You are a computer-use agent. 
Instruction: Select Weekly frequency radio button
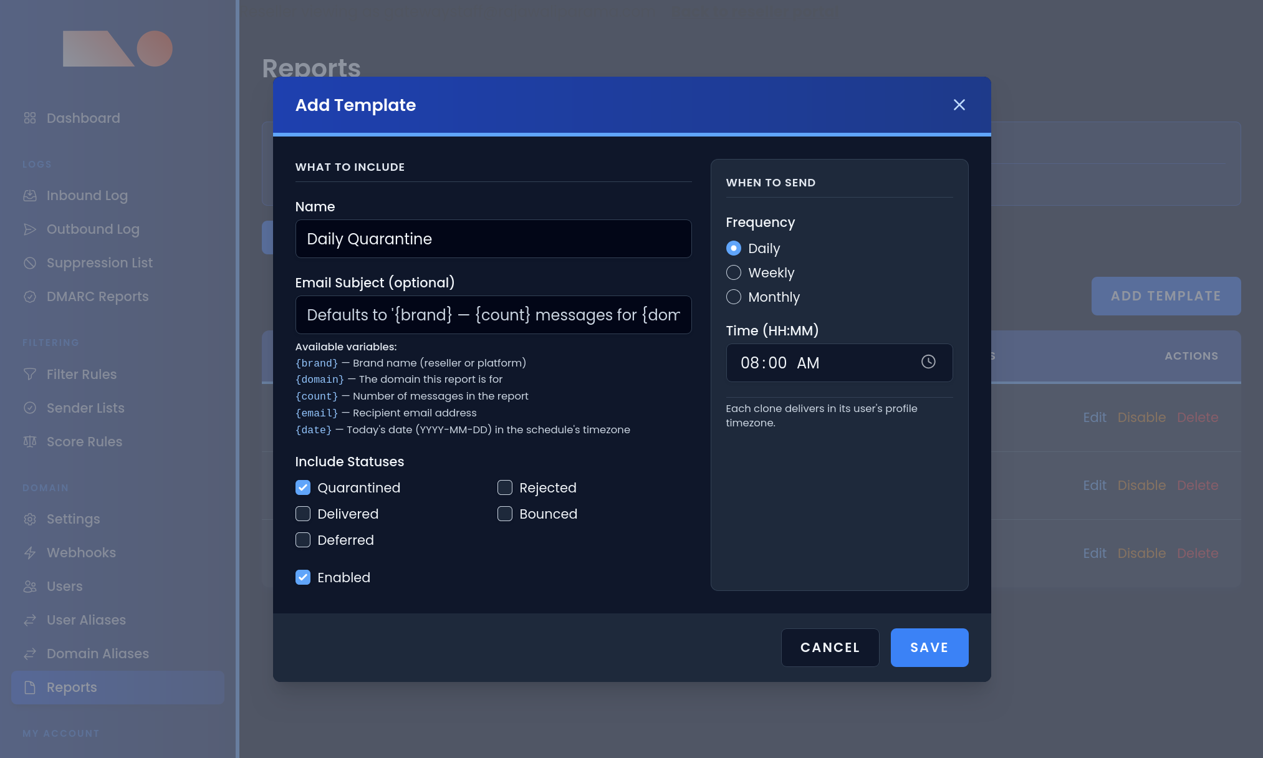pyautogui.click(x=734, y=272)
